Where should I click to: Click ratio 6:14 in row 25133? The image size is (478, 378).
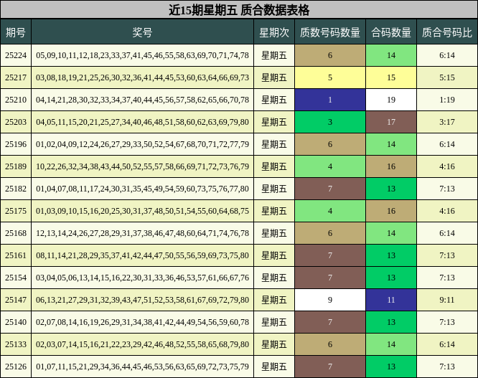pyautogui.click(x=447, y=344)
